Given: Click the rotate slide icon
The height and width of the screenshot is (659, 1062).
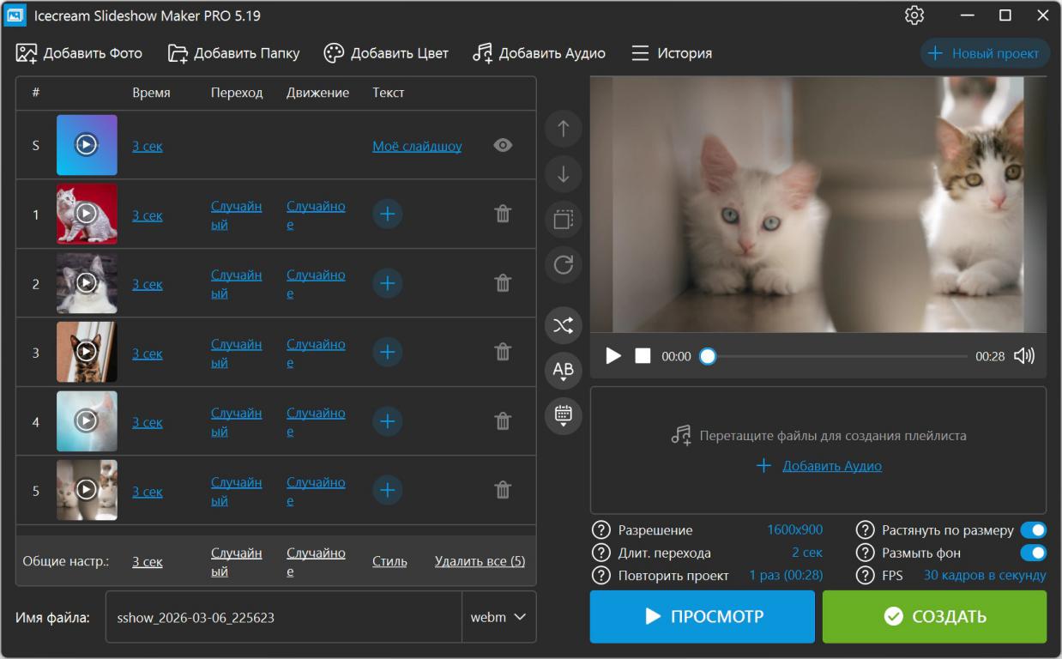Looking at the screenshot, I should (563, 265).
